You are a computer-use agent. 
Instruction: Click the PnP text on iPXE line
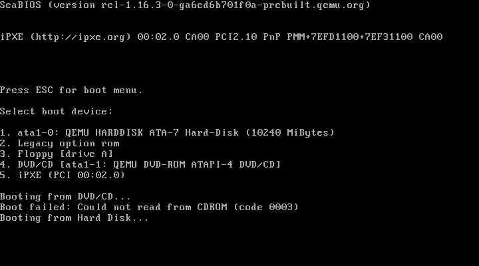[272, 37]
